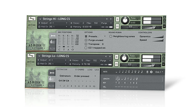Viewport: 191px width, 107px height.
Task: Go to previous instrument for Strings Hi
Action: point(107,19)
